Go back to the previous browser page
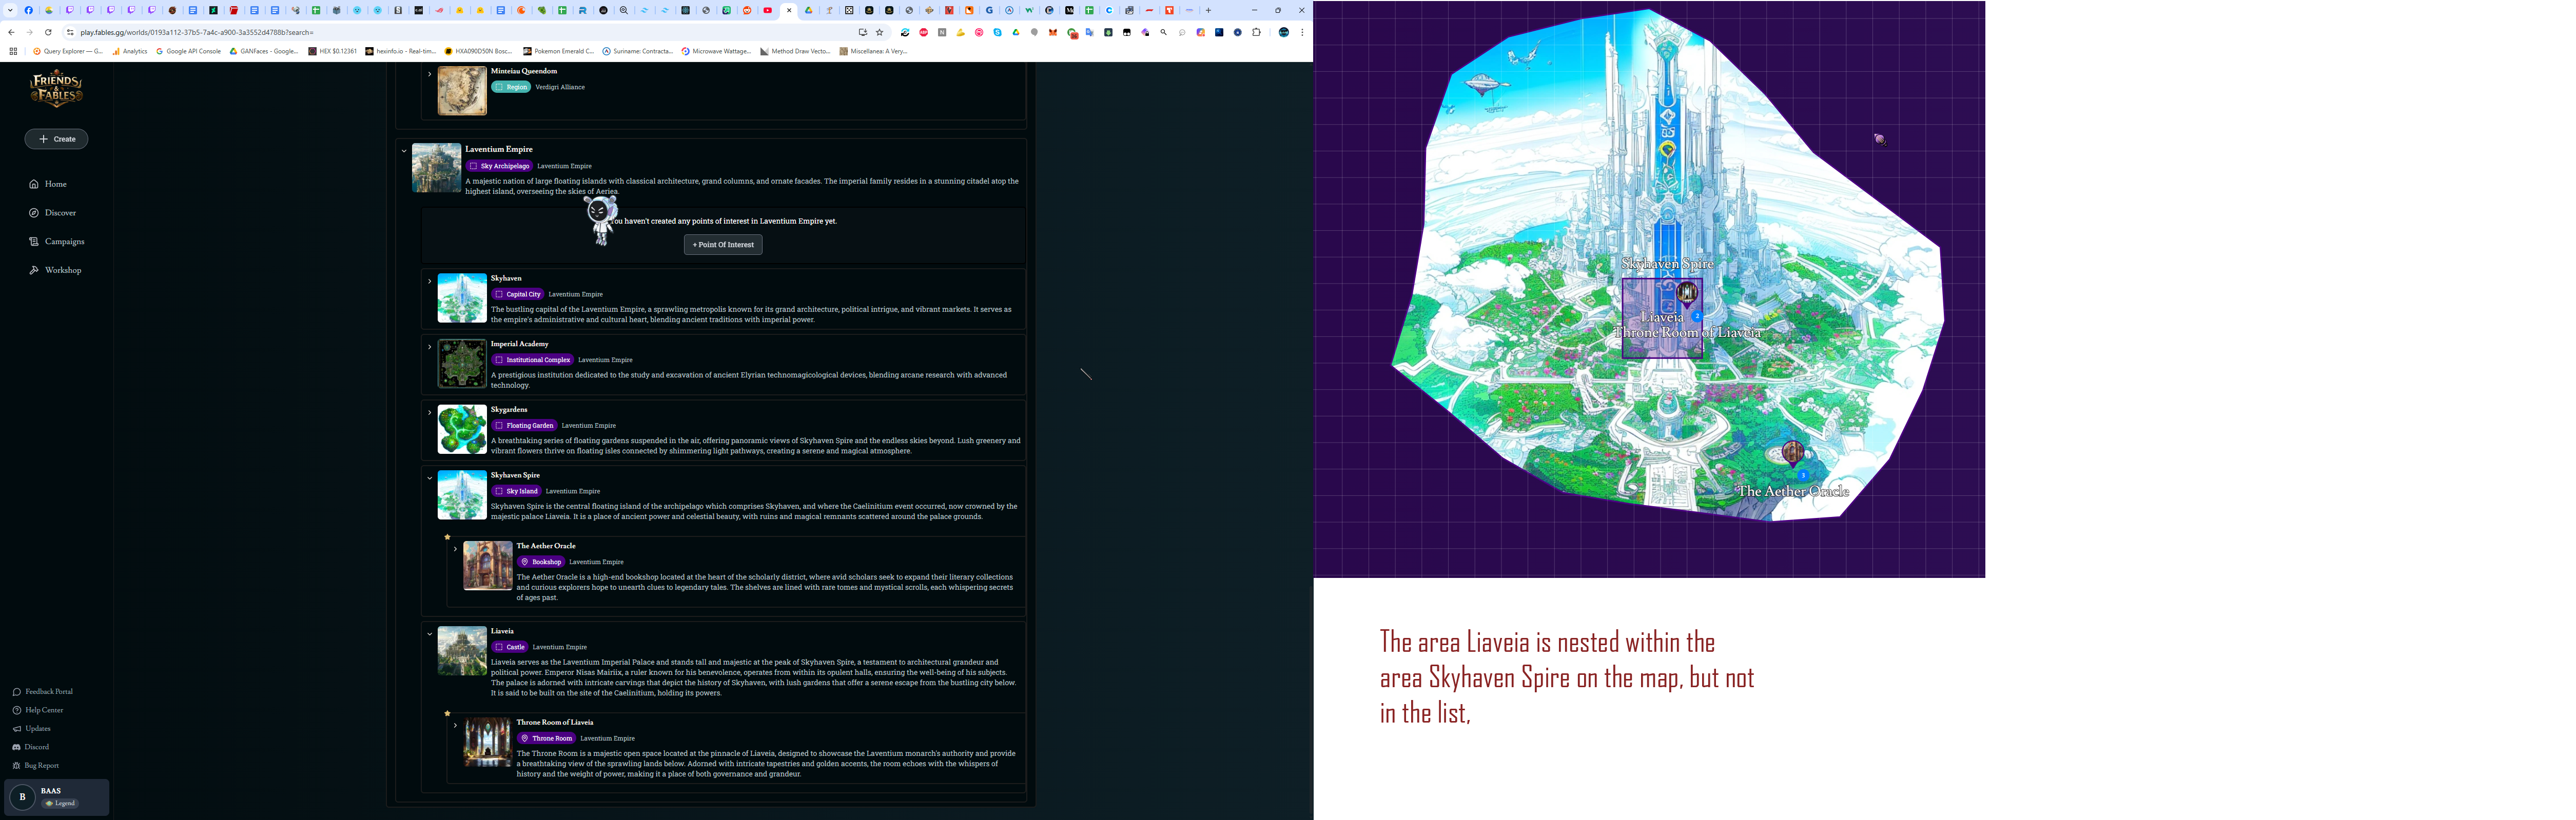 click(x=11, y=32)
